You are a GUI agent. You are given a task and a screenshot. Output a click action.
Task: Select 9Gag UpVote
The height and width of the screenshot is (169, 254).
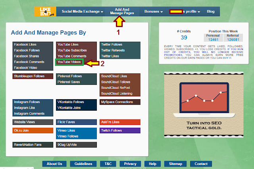(76, 145)
